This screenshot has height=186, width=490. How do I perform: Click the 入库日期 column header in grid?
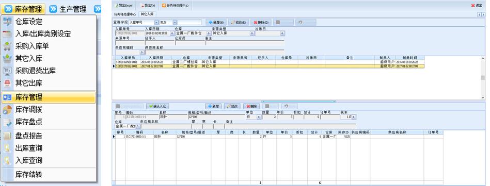(x=156, y=58)
